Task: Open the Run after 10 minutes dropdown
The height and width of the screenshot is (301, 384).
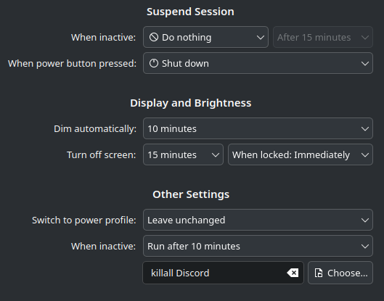Action: click(258, 246)
